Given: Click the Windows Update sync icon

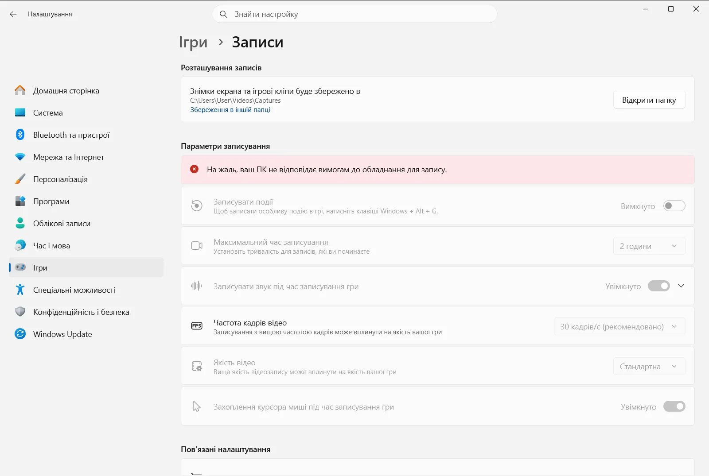Looking at the screenshot, I should click(x=20, y=334).
